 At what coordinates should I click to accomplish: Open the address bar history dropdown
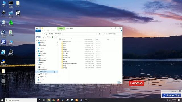[97, 34]
